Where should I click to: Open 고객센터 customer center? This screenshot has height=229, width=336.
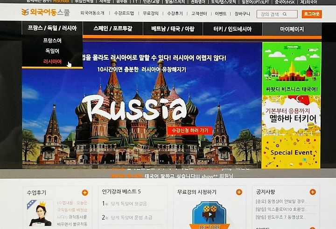click(199, 13)
